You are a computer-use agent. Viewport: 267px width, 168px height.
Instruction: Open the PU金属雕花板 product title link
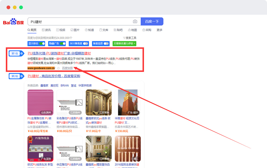pyautogui.click(x=39, y=120)
